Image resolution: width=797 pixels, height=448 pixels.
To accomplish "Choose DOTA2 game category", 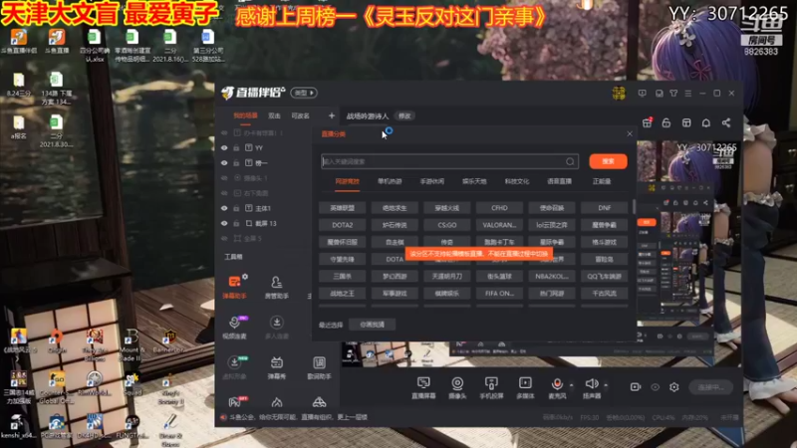I will pos(342,225).
